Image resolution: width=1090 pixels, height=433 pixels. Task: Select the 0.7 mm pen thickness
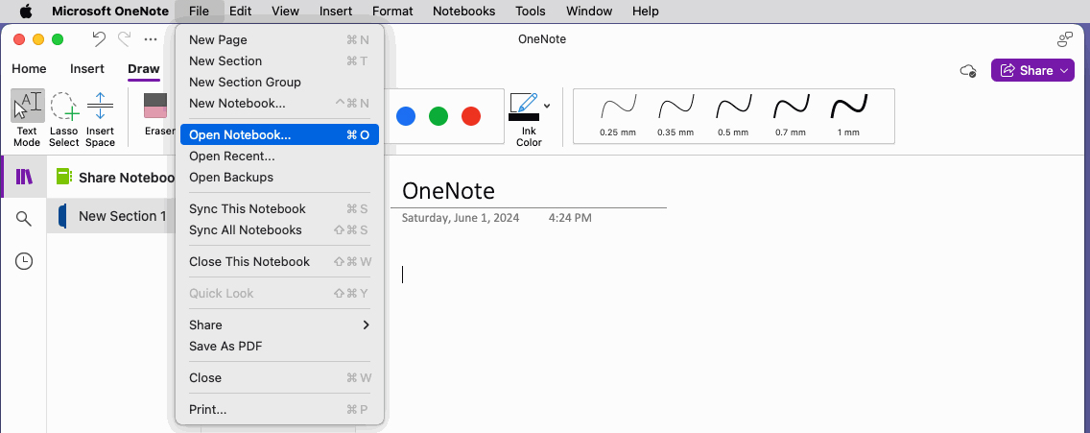tap(791, 115)
